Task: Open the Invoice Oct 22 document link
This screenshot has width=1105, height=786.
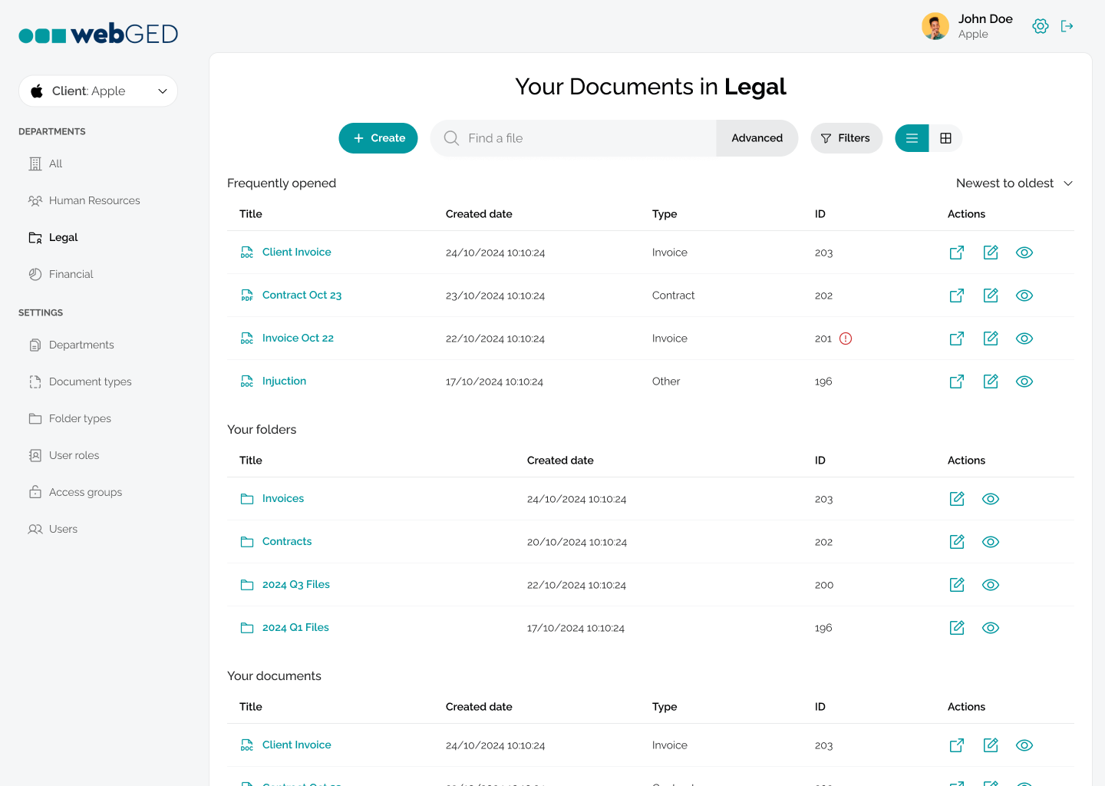Action: (298, 338)
